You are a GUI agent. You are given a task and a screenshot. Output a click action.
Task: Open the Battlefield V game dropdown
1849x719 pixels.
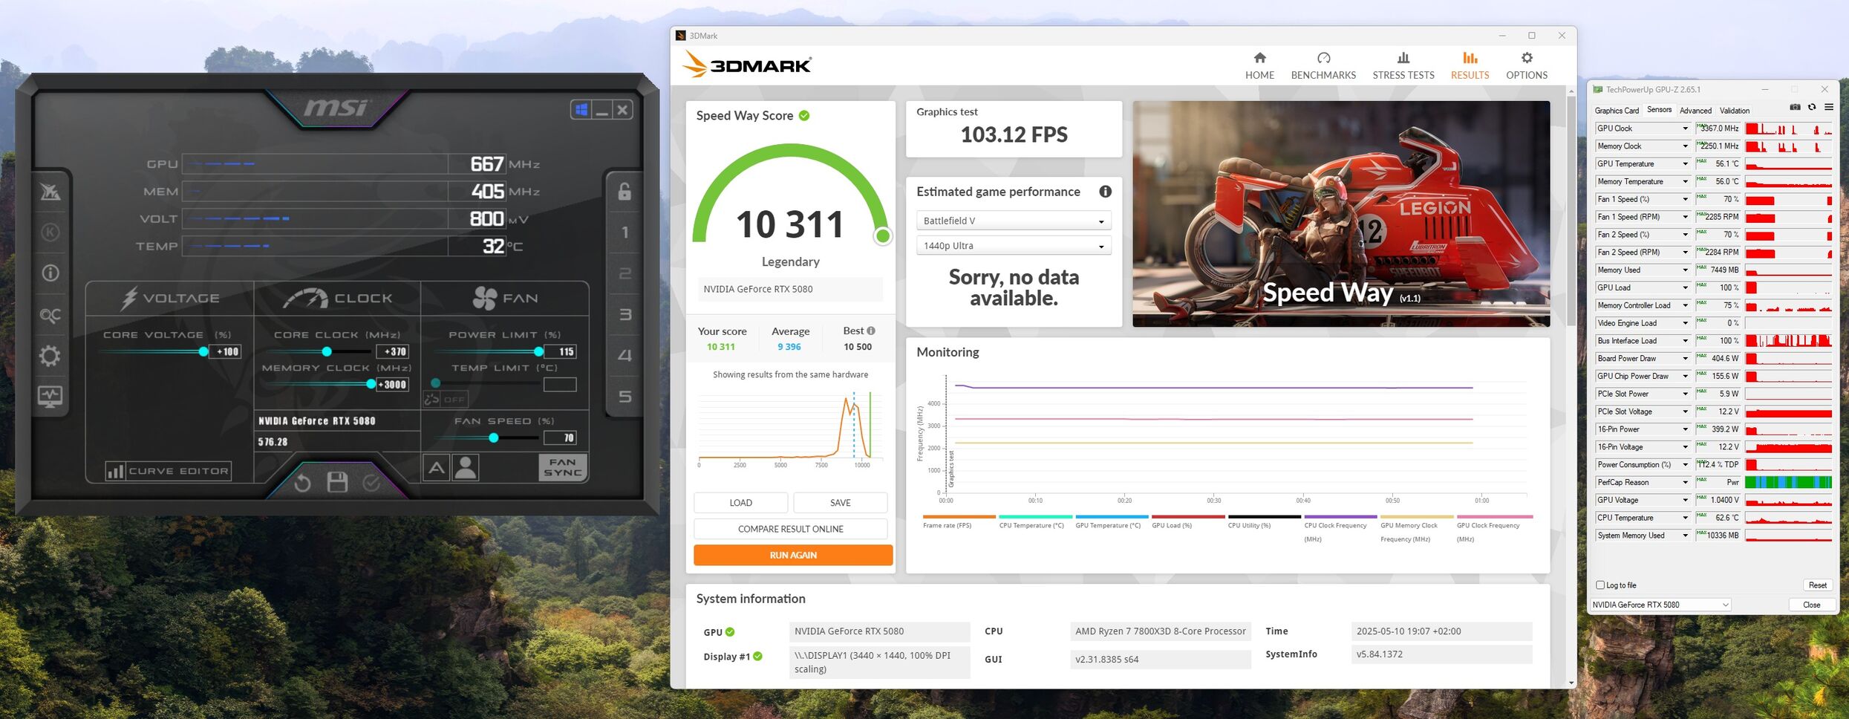point(1014,221)
